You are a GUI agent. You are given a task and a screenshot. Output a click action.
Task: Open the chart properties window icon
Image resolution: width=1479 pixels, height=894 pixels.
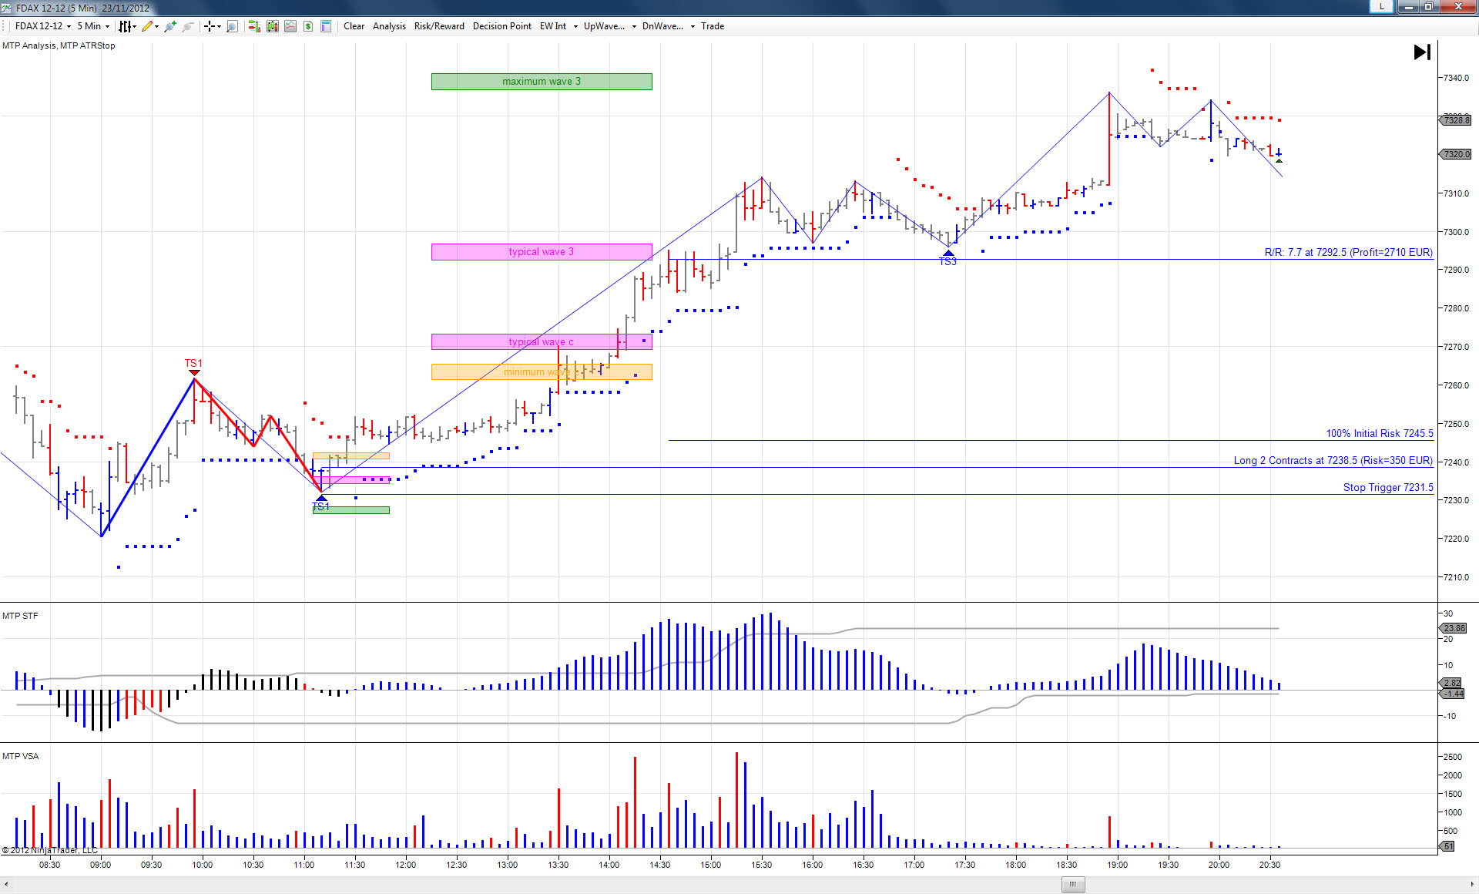(x=326, y=26)
